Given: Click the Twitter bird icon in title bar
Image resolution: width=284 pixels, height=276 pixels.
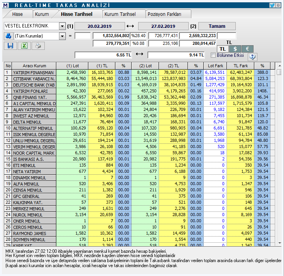Looking at the screenshot, I should tap(272, 5).
